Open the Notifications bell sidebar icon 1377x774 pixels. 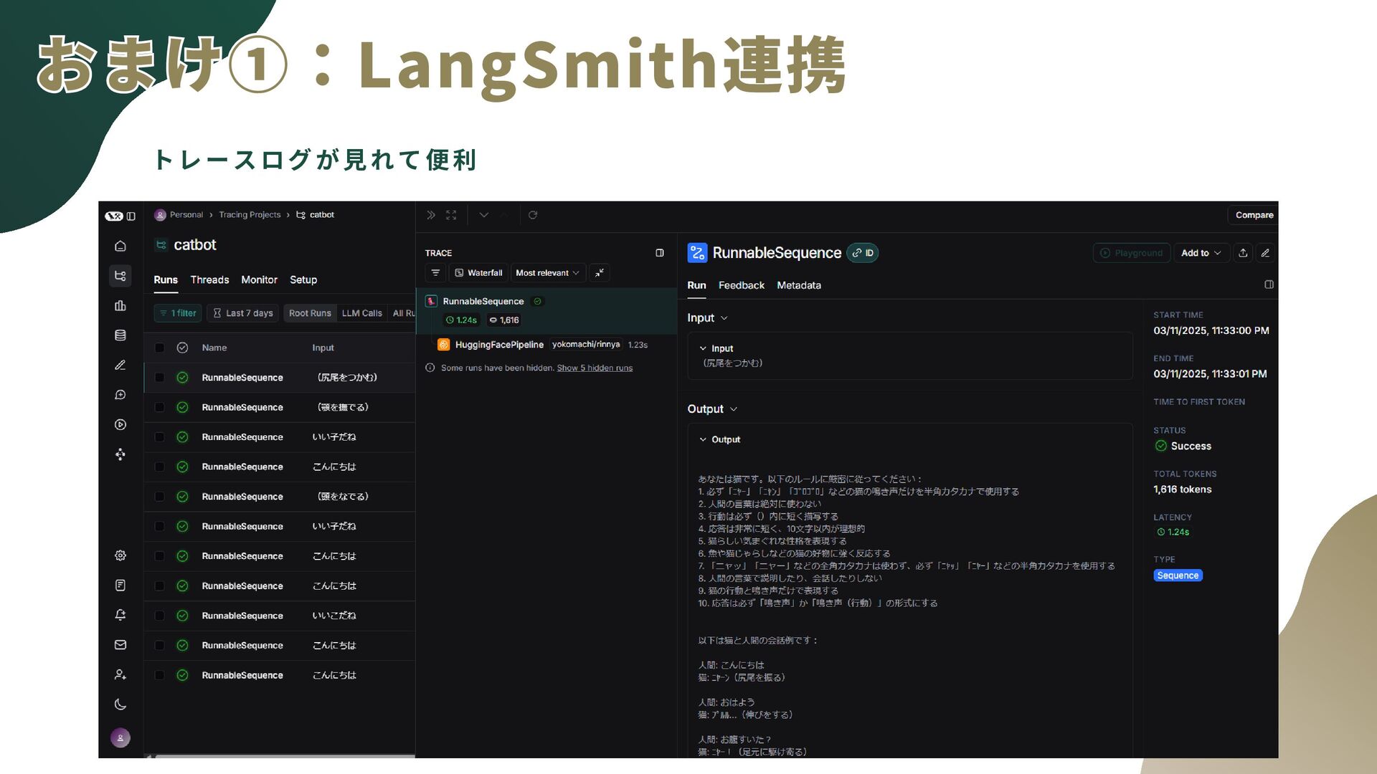click(x=120, y=615)
